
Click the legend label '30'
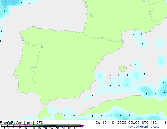coord(57,128)
